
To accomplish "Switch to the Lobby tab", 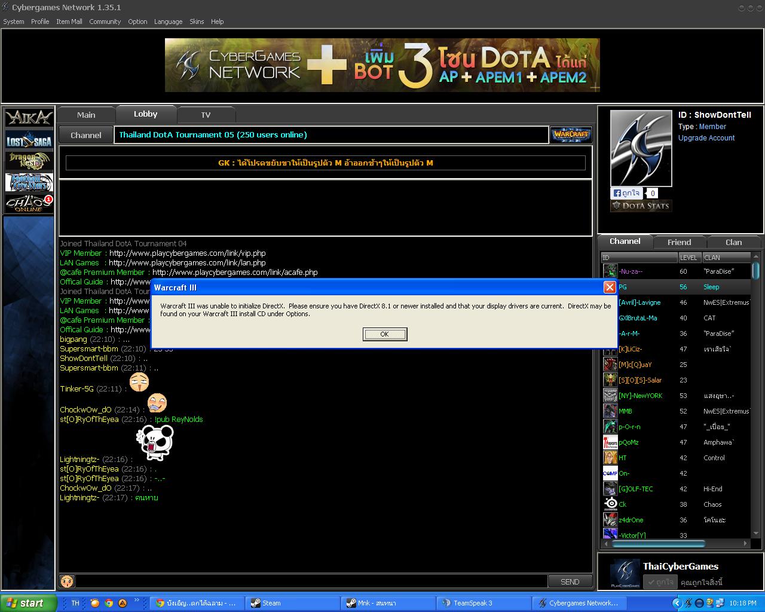I will pyautogui.click(x=146, y=114).
